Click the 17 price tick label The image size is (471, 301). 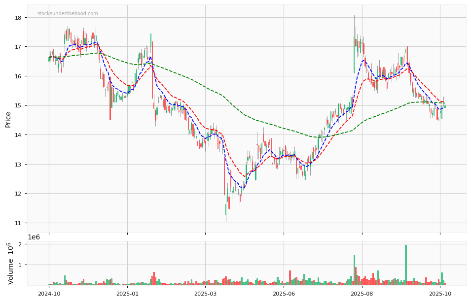[18, 47]
